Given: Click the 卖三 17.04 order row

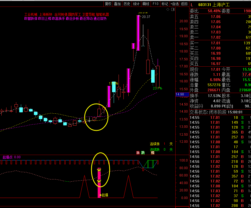Looking at the screenshot, I should (220, 27).
